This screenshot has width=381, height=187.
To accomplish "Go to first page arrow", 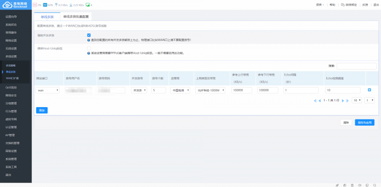I will click(315, 100).
